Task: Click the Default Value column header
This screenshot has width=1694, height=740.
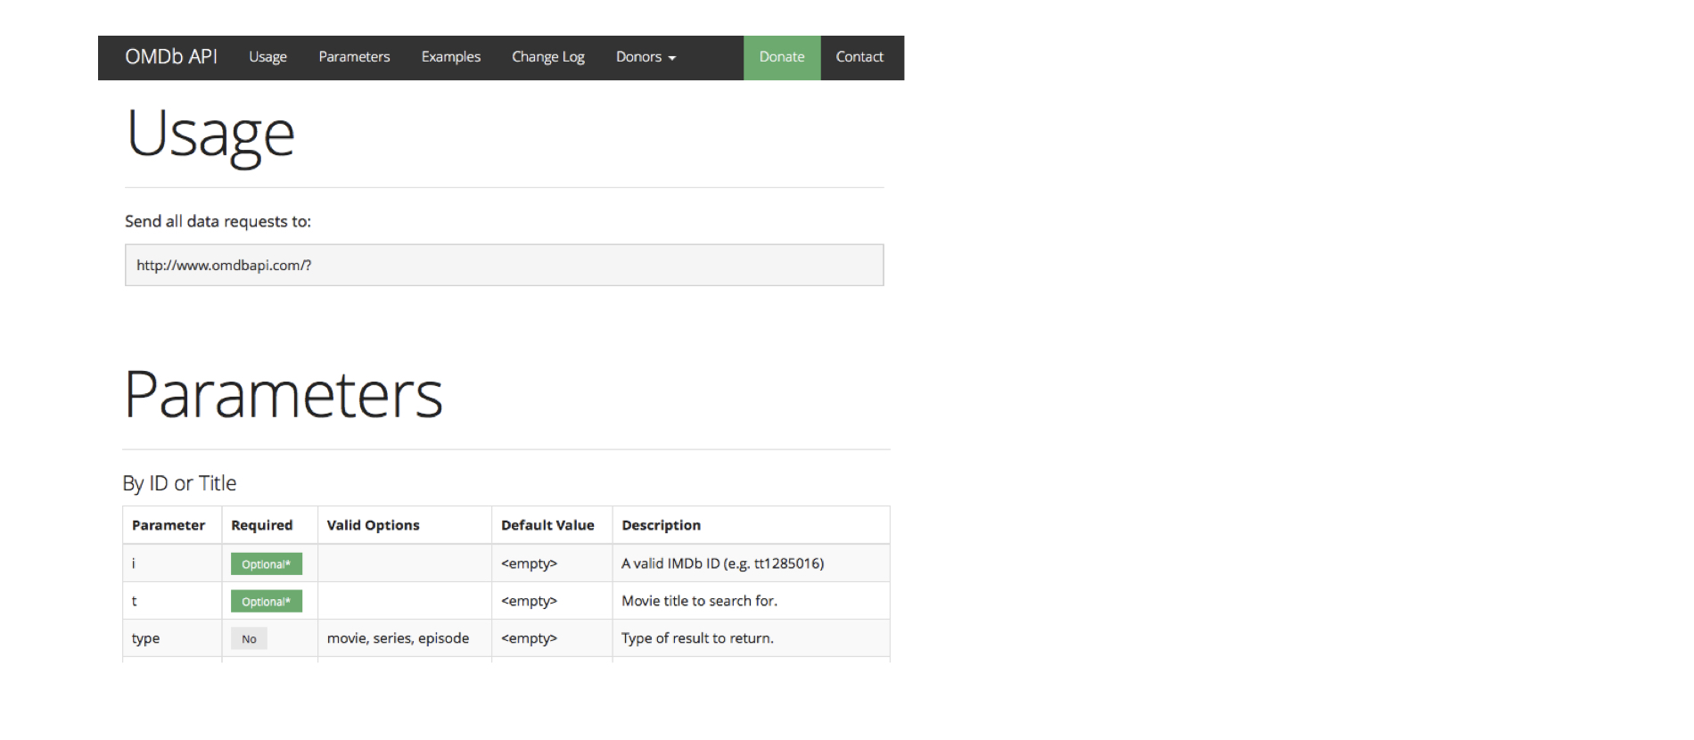Action: click(x=547, y=525)
